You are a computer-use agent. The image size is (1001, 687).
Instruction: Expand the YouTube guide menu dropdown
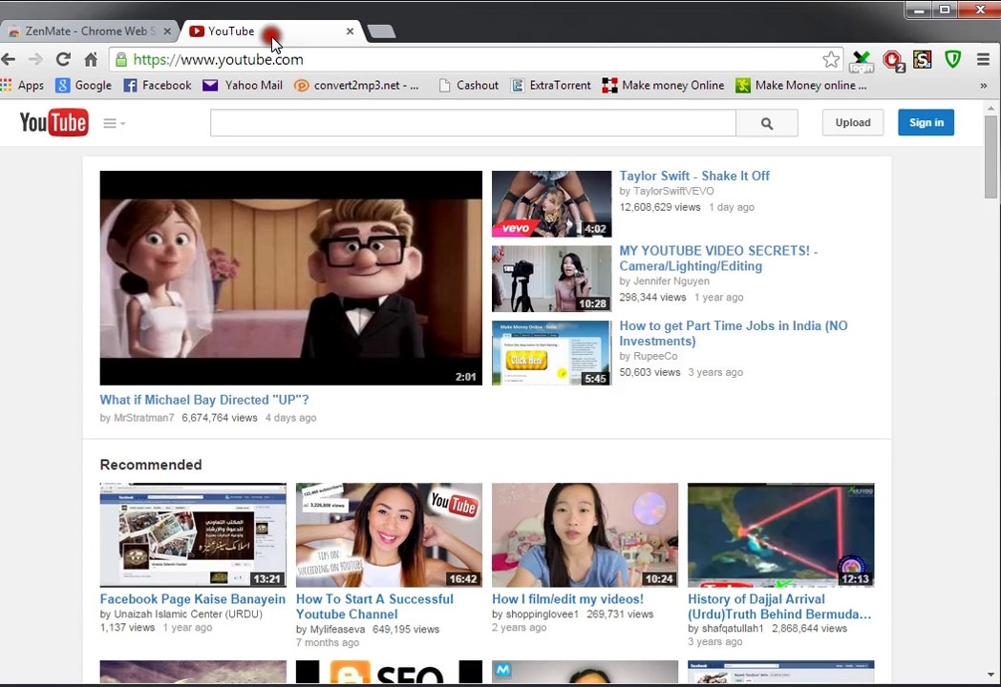click(x=115, y=123)
